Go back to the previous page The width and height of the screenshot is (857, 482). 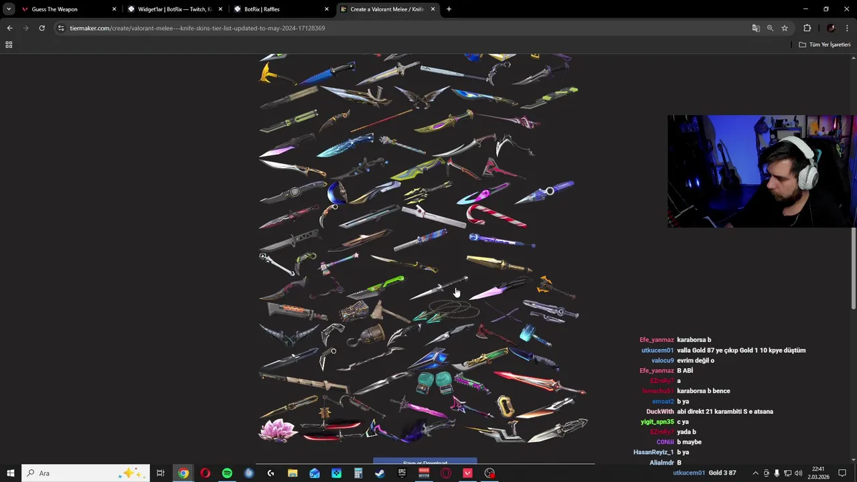9,28
